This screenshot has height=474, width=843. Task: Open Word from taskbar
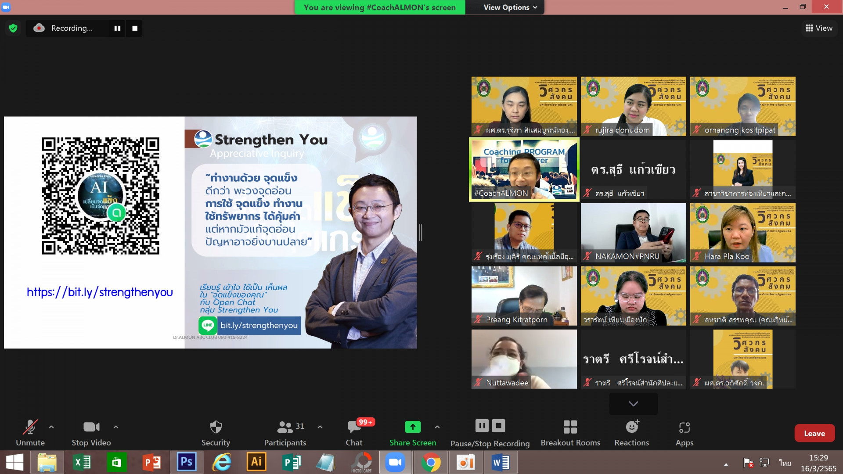pos(500,463)
